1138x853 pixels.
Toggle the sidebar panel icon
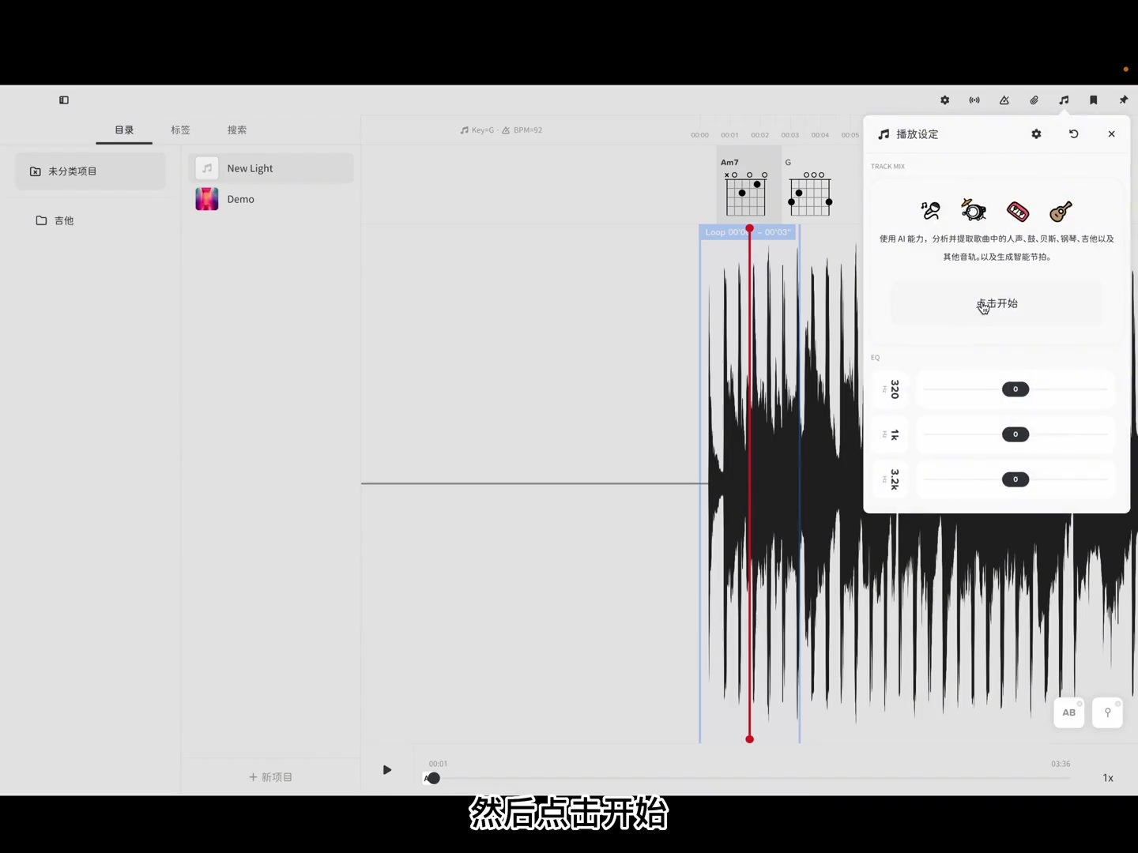[x=64, y=100]
